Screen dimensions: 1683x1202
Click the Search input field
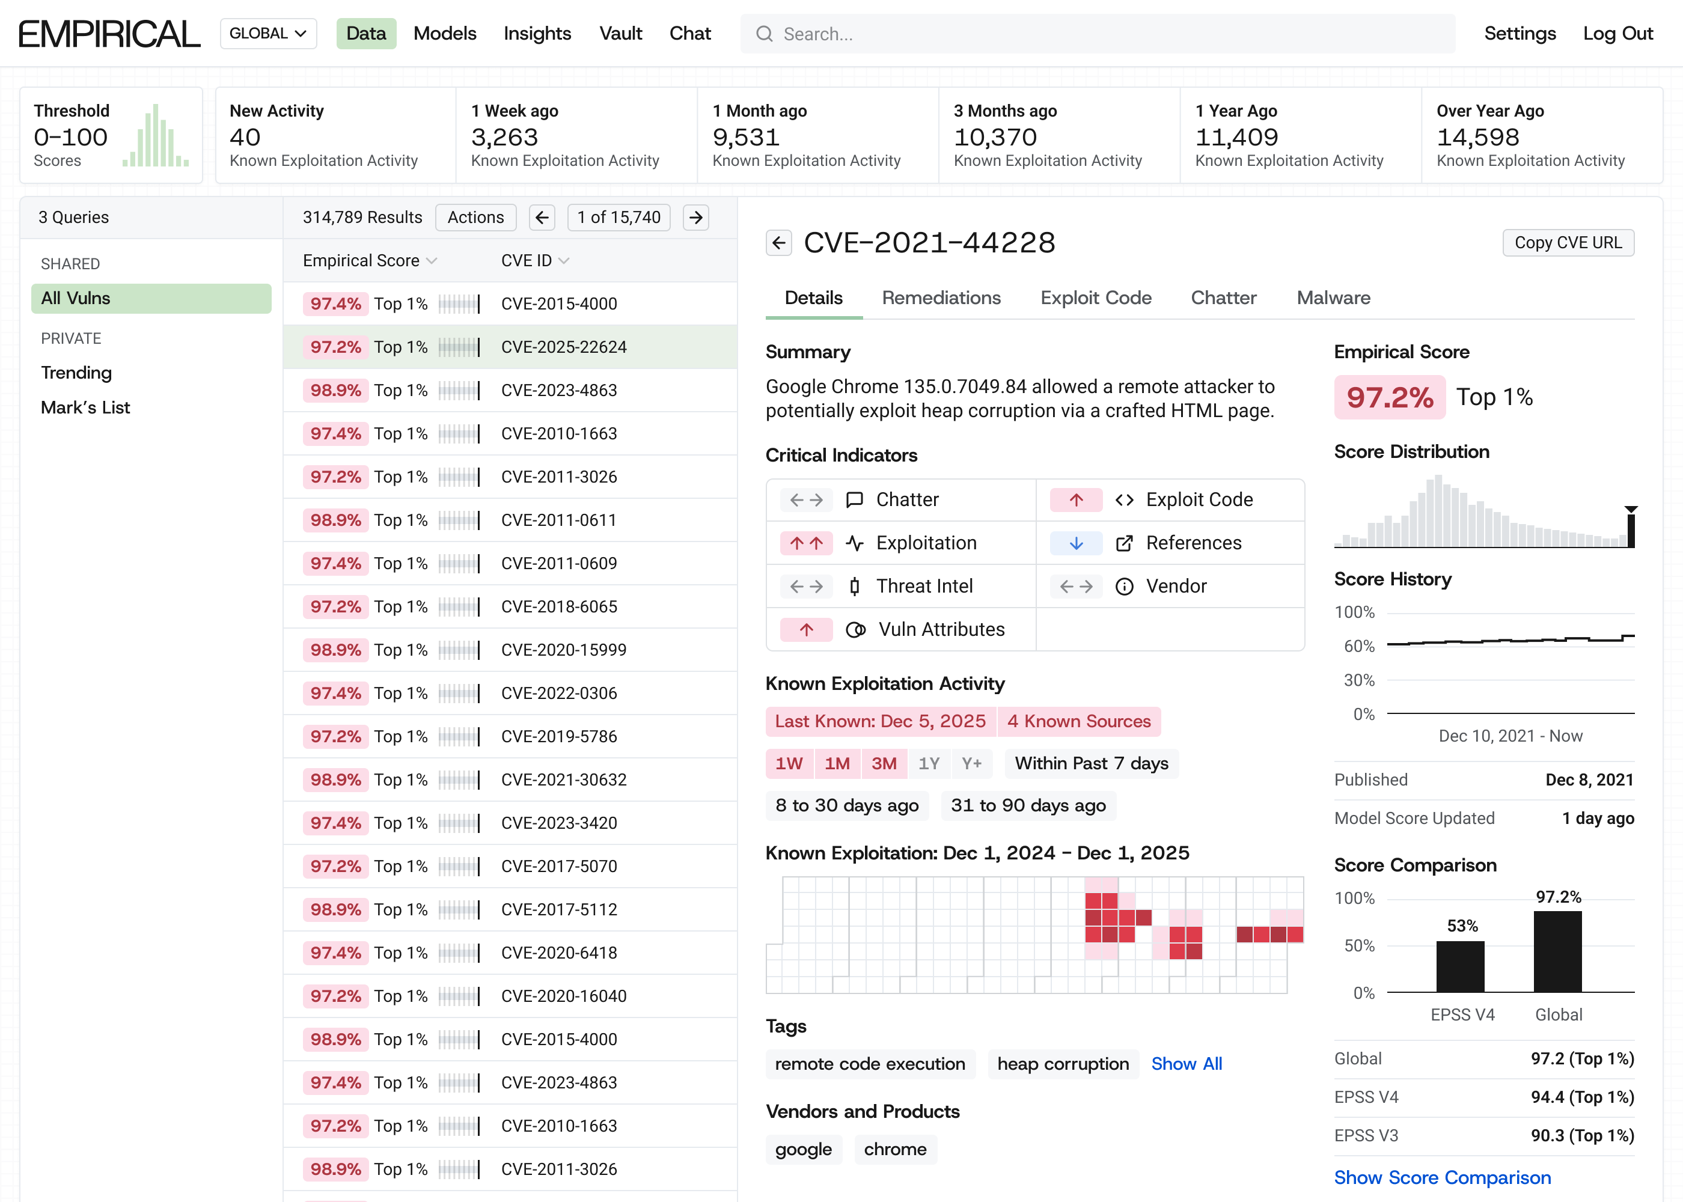click(x=1097, y=33)
